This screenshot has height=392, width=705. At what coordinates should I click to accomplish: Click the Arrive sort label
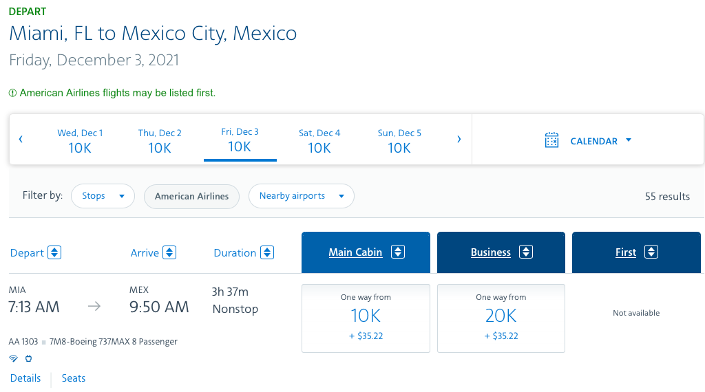(x=145, y=253)
